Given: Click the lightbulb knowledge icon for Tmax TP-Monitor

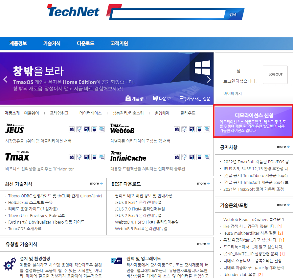Looking at the screenshot, I should pos(79,157).
